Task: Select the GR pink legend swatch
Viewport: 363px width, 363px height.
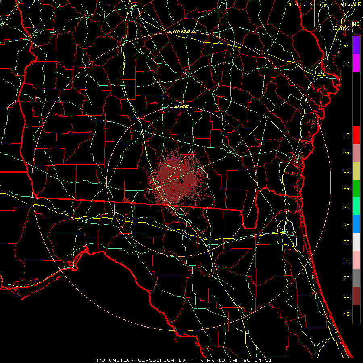Action: [x=356, y=153]
